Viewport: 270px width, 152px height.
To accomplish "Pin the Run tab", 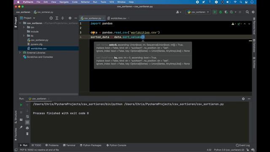I will coord(21,127).
